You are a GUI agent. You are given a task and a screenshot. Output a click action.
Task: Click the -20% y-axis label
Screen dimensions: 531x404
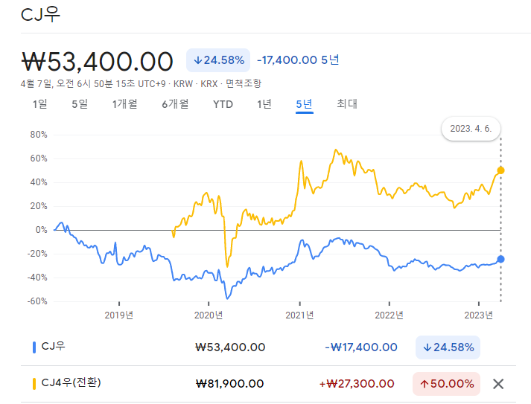coord(37,254)
